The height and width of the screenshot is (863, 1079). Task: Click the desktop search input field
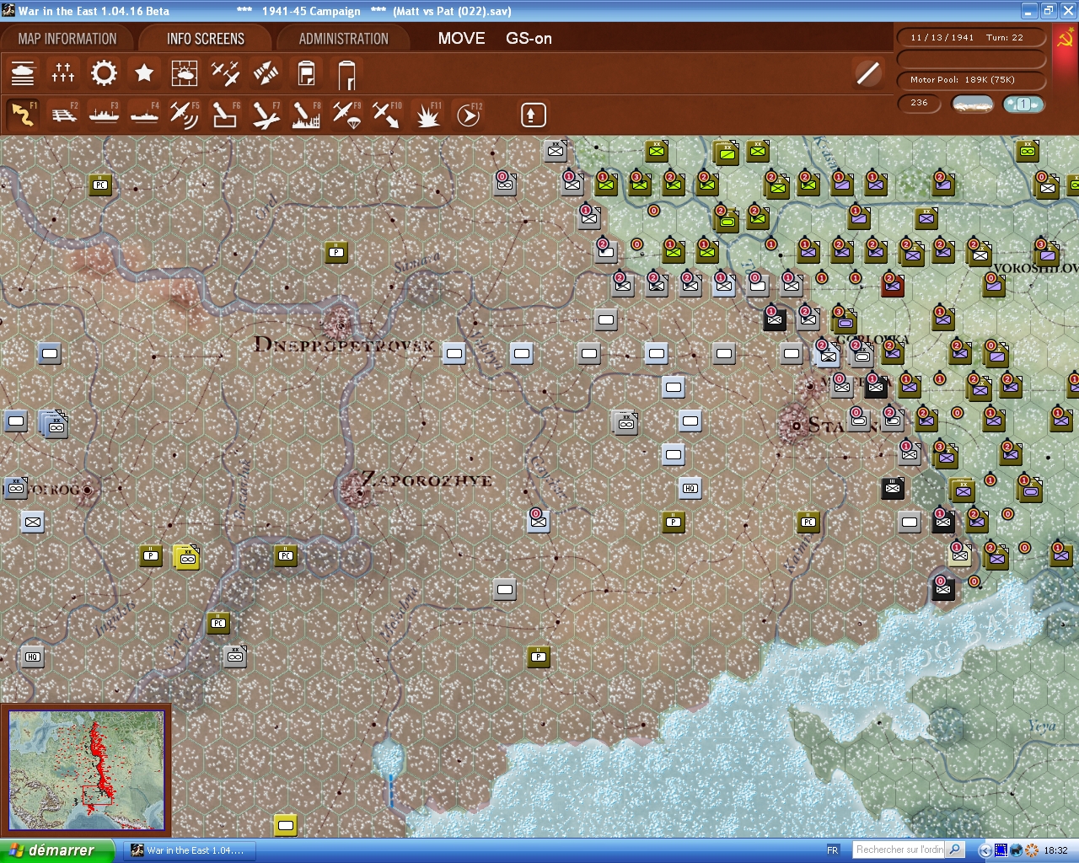[x=900, y=850]
